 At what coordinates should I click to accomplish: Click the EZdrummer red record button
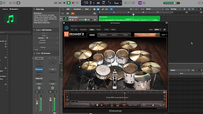coord(106,105)
